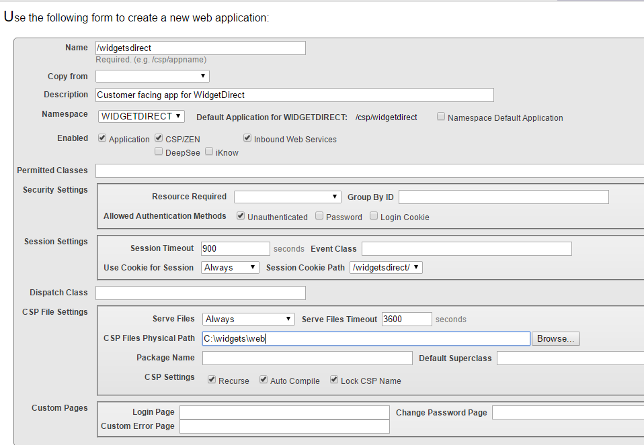Click the Browse button for CSP files path
This screenshot has width=644, height=445.
coord(555,339)
